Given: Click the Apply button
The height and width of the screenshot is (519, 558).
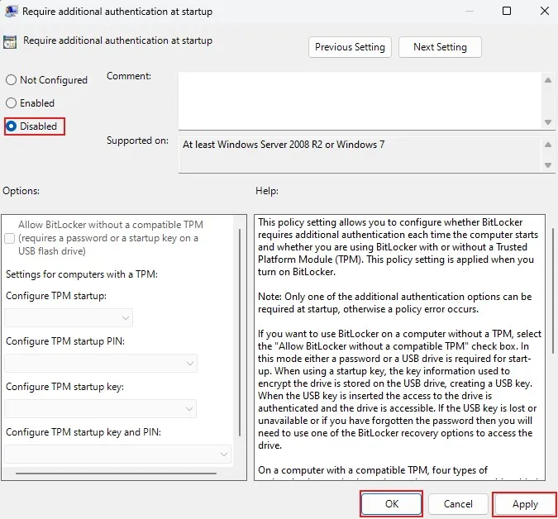Looking at the screenshot, I should coord(525,503).
